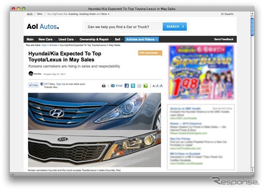Open the Articles and Videos dropdown
Screen dimensions: 264x190
click(141, 39)
